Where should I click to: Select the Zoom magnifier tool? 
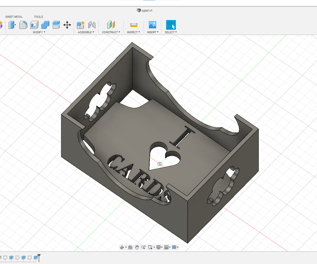point(143,247)
